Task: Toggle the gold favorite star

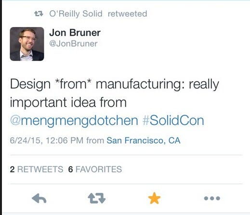Action: tap(154, 198)
